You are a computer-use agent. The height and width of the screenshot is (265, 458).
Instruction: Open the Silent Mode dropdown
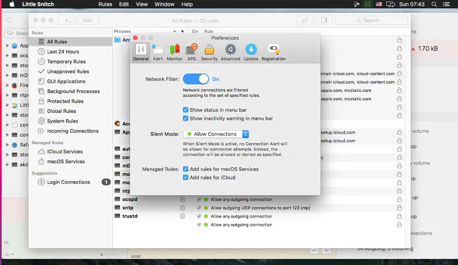216,134
